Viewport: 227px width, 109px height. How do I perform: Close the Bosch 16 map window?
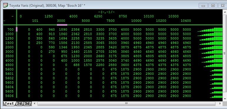(x=223, y=6)
